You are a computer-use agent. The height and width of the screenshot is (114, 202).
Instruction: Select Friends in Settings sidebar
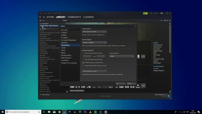pyautogui.click(x=64, y=33)
